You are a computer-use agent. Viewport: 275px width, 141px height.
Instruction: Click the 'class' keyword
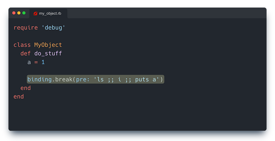tap(22, 45)
